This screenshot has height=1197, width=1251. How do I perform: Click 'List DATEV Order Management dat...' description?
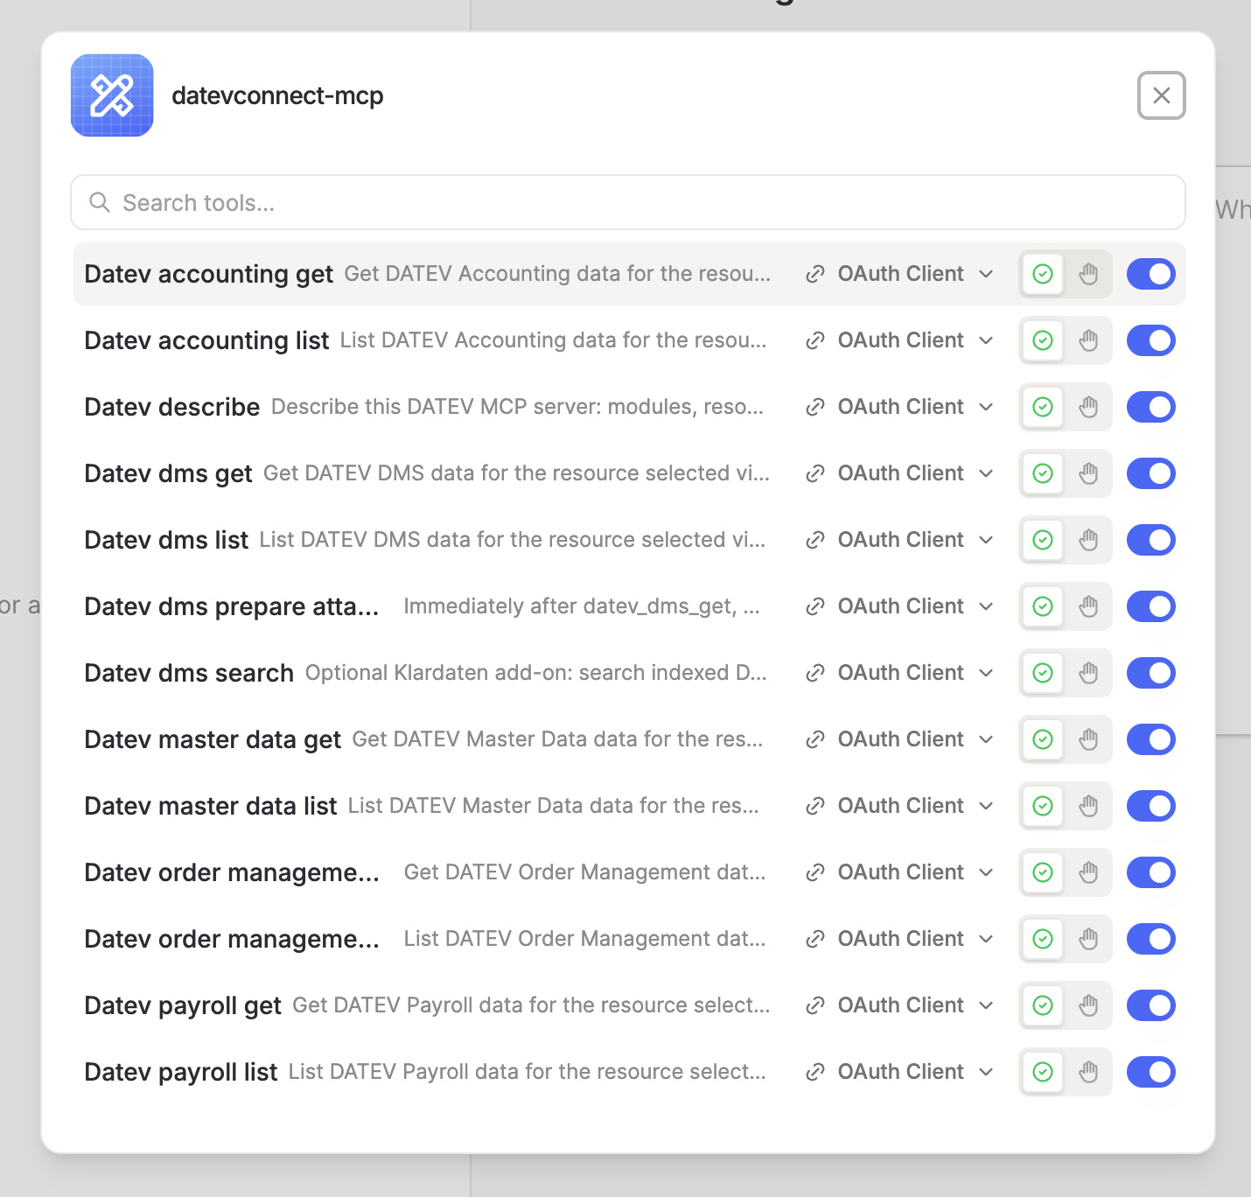[x=584, y=939]
